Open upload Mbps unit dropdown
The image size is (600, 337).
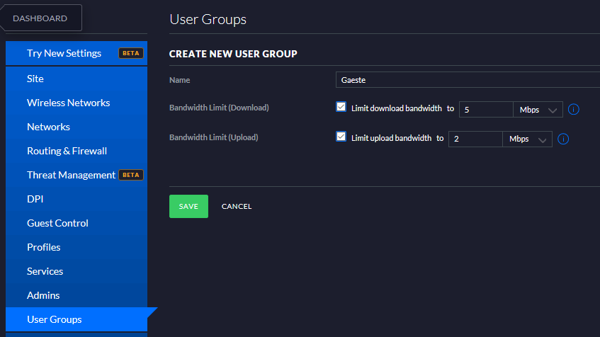[527, 139]
